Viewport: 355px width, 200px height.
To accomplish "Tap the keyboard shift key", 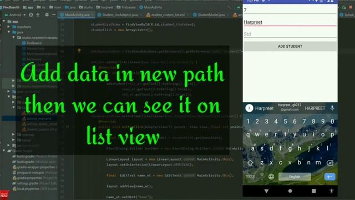I will click(x=250, y=163).
